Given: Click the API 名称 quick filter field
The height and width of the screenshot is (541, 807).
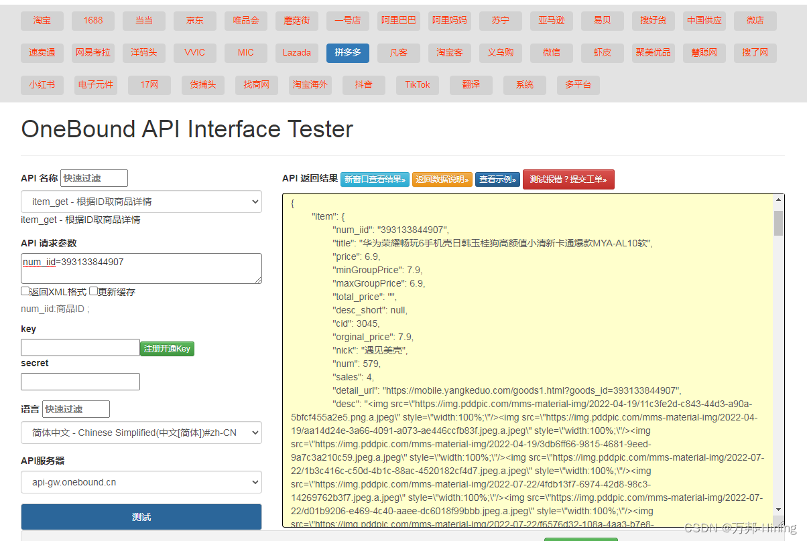Looking at the screenshot, I should (94, 178).
